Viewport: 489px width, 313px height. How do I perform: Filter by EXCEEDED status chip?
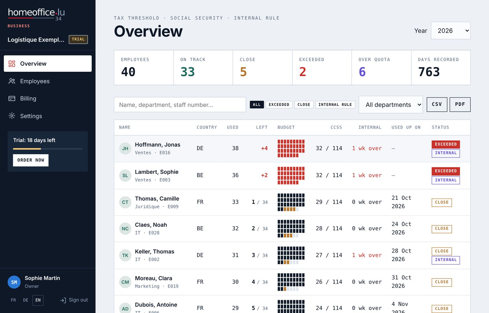(x=279, y=104)
